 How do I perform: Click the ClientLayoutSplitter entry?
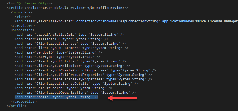pos(70,61)
